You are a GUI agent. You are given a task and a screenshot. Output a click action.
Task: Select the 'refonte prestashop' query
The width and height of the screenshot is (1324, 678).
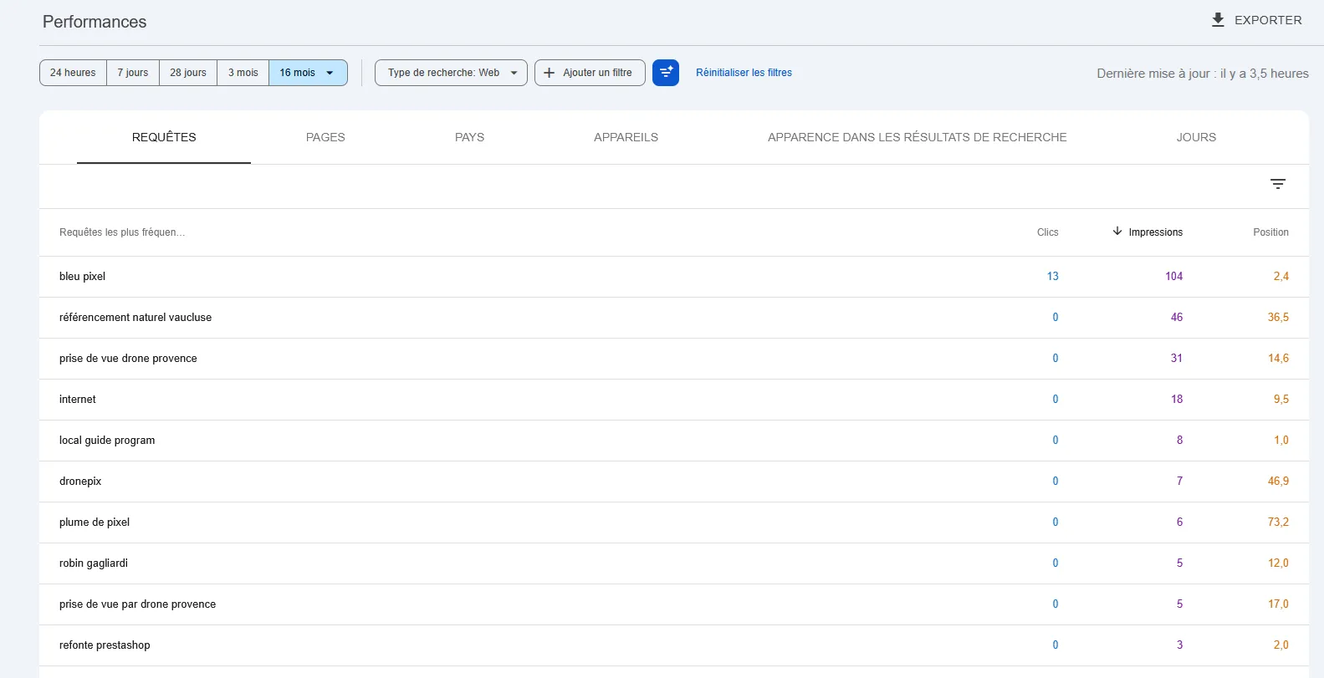(673, 645)
